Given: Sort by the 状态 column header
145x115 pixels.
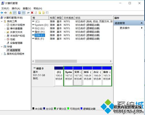Looking at the screenshot, I should pyautogui.click(x=93, y=18).
